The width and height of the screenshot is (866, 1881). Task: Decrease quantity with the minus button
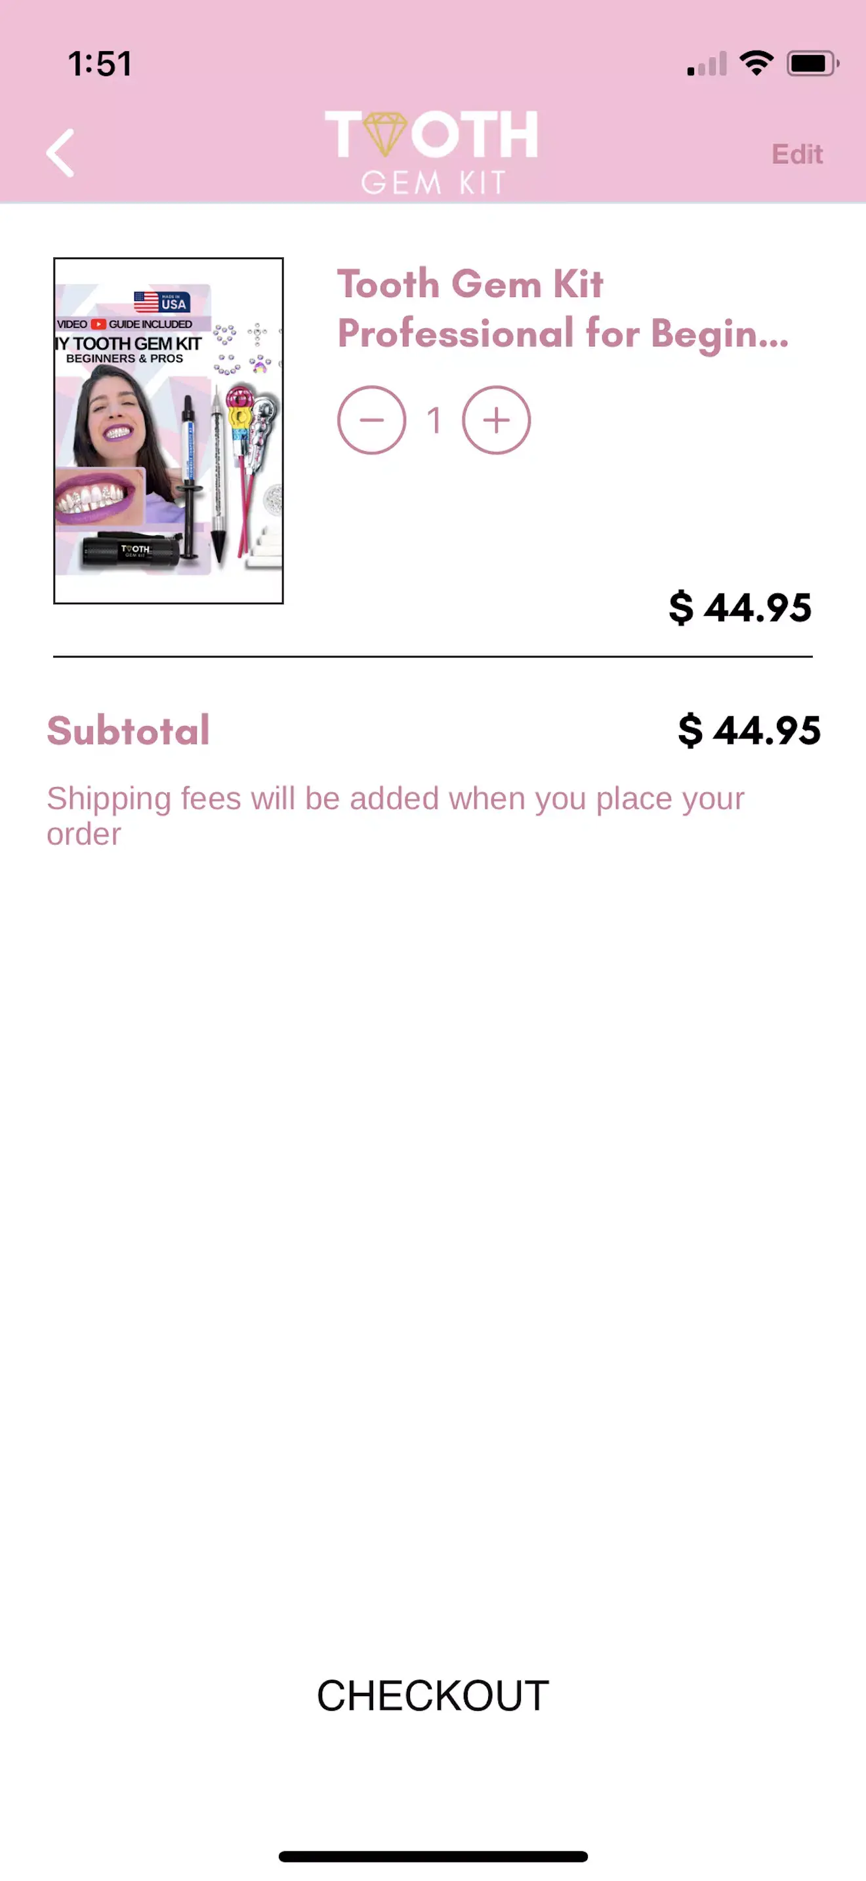point(372,420)
